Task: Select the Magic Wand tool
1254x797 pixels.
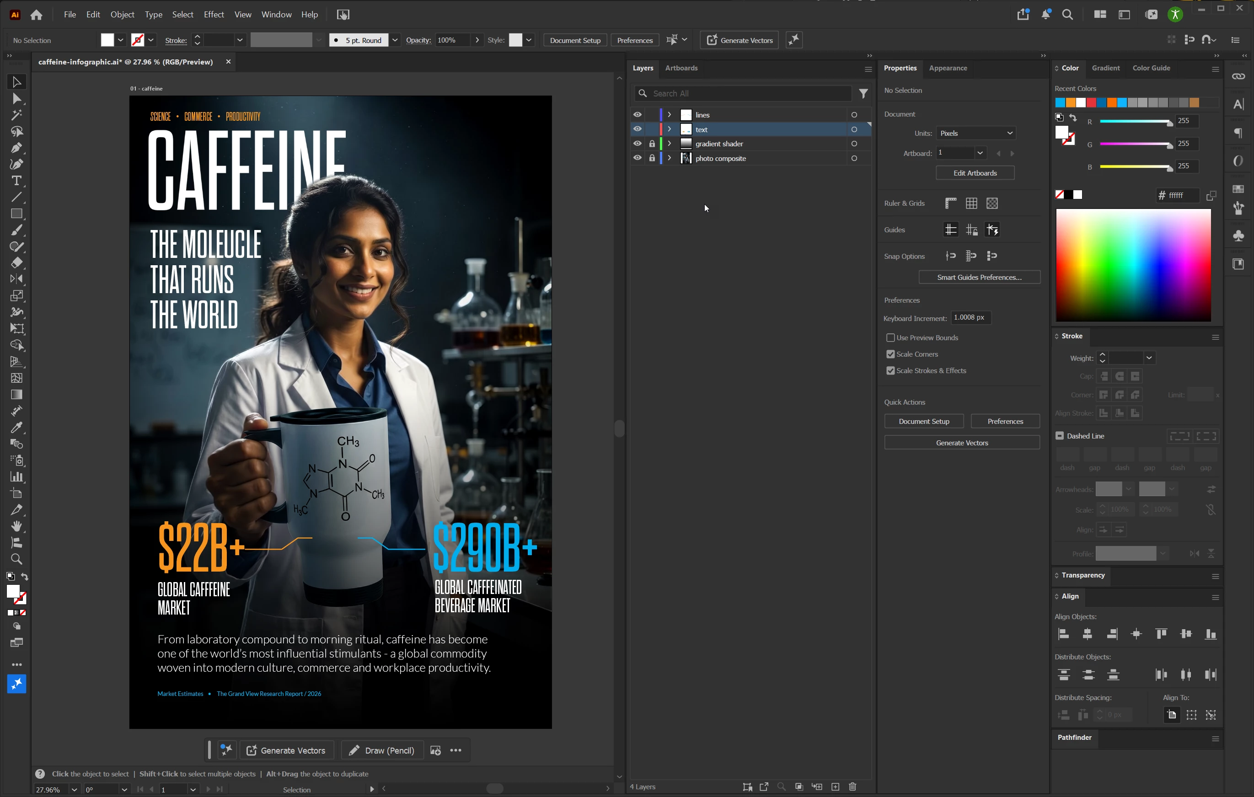Action: tap(16, 114)
